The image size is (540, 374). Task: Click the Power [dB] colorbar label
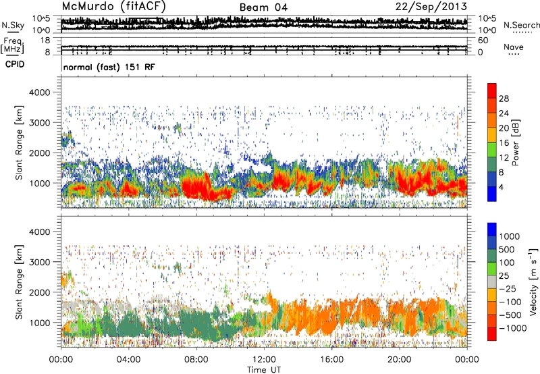point(516,142)
